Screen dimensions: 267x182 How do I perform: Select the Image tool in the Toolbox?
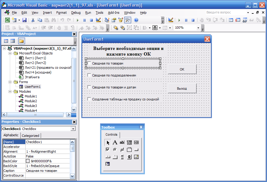pos(136,157)
